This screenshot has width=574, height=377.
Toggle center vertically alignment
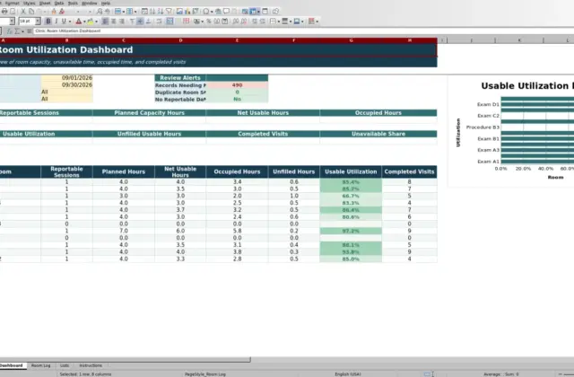click(x=140, y=22)
